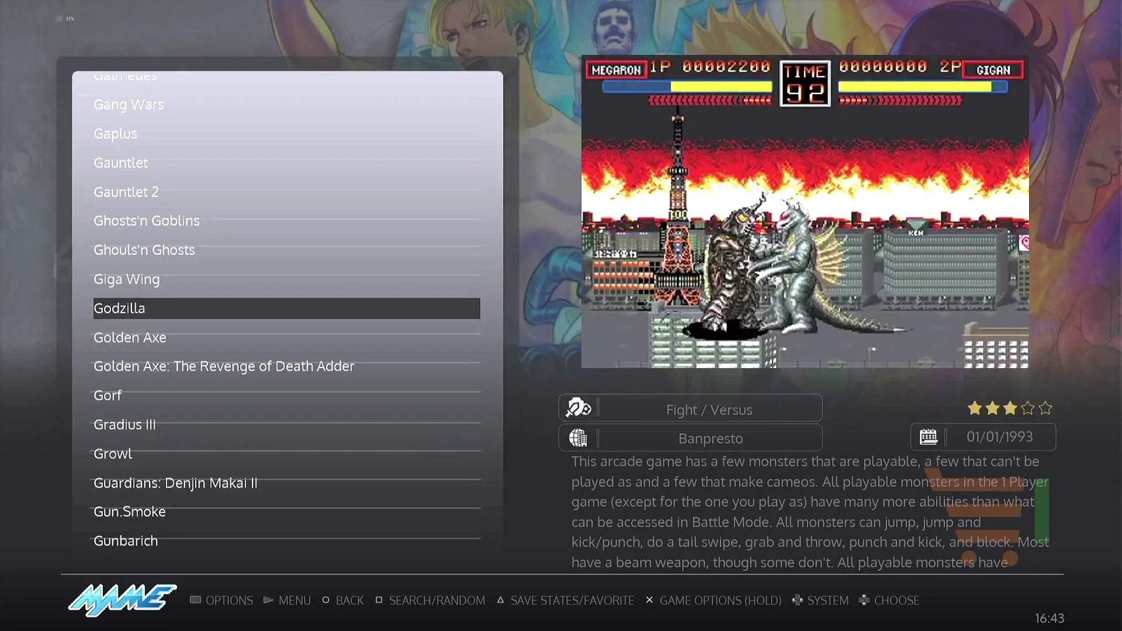Screen dimensions: 1122x631
Task: Click the X Game Options icon
Action: coord(649,600)
